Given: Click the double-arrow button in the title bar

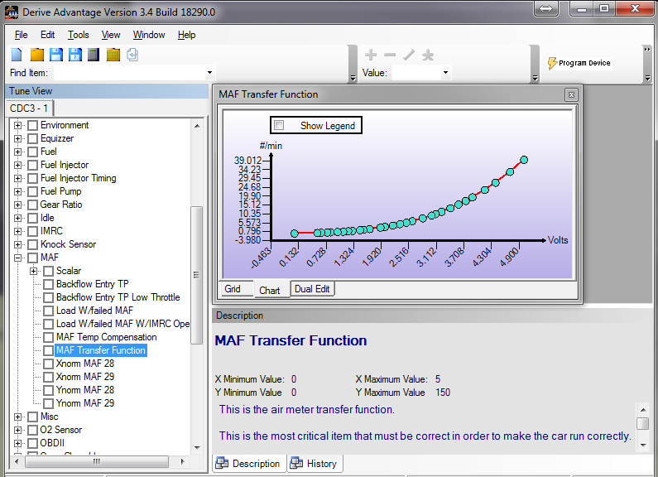Looking at the screenshot, I should click(x=546, y=8).
